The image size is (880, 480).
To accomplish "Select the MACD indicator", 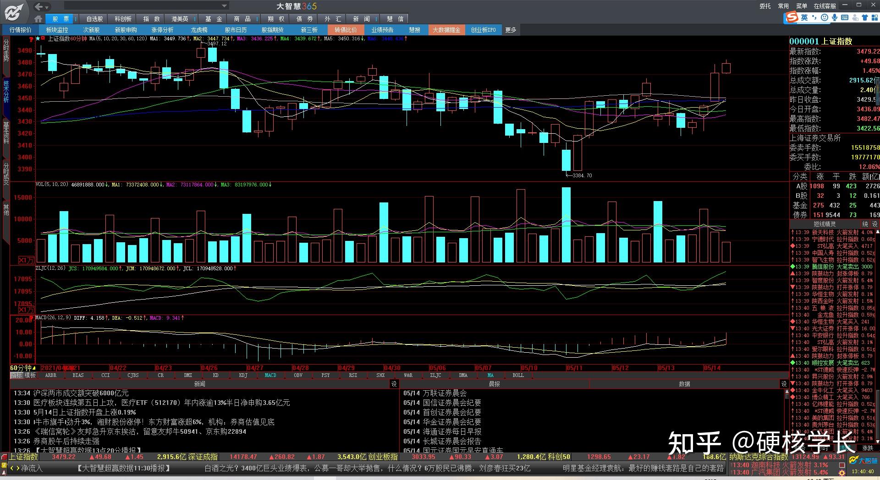I will 270,375.
